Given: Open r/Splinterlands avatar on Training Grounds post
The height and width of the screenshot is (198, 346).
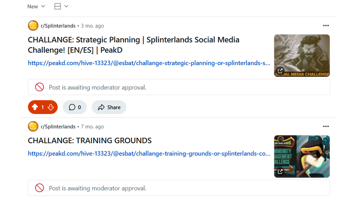Looking at the screenshot, I should (33, 127).
